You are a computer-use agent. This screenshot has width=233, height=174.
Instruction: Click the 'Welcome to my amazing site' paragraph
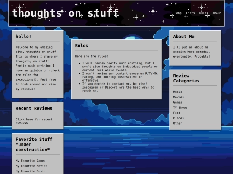point(38,68)
